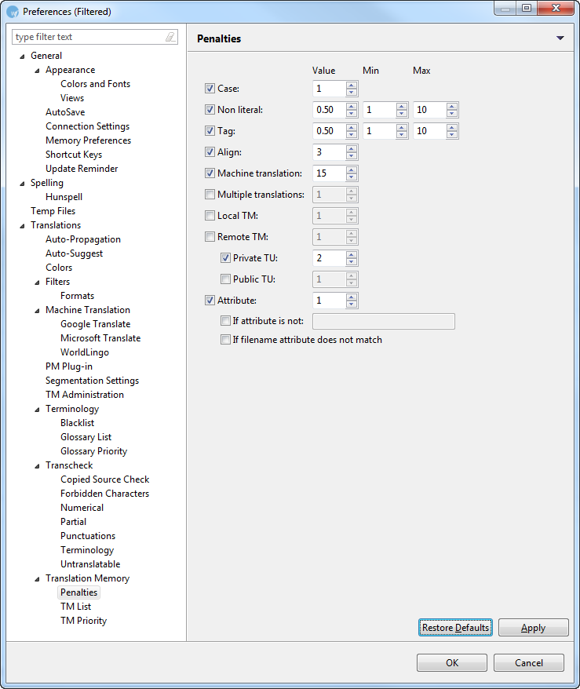Toggle the Attribute checkbox
The image size is (580, 689).
coord(210,300)
